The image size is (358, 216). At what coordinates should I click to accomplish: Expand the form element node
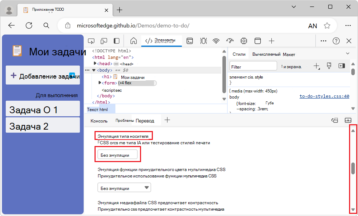point(100,83)
